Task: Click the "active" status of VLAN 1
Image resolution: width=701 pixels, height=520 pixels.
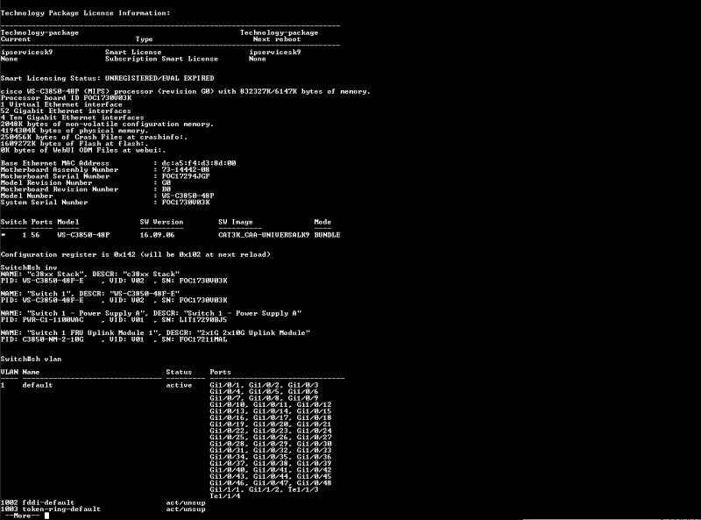Action: point(180,385)
